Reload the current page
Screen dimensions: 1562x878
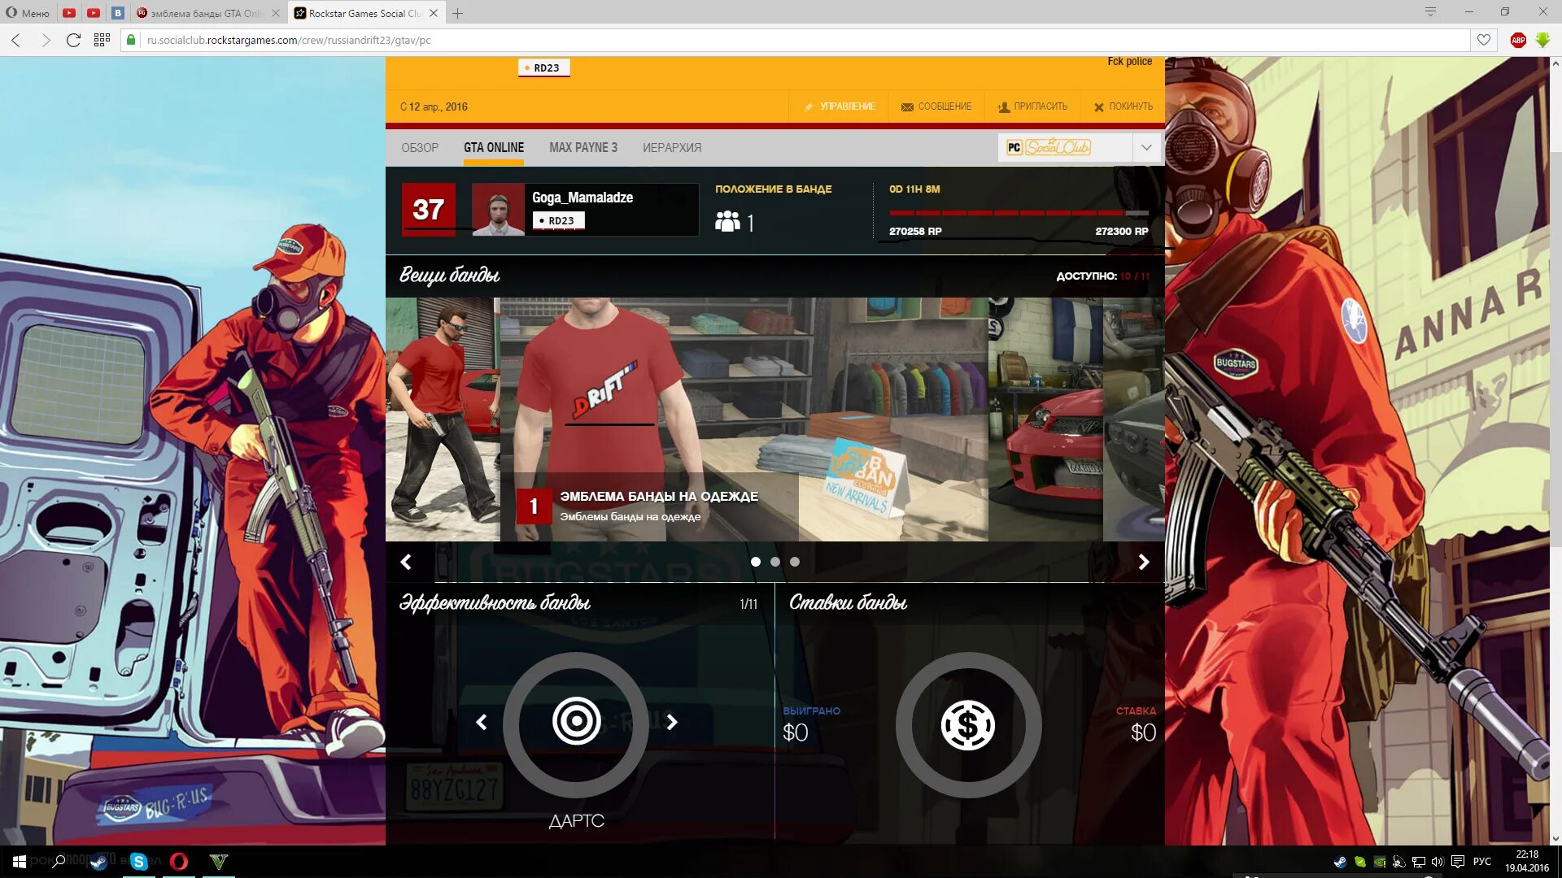(73, 40)
